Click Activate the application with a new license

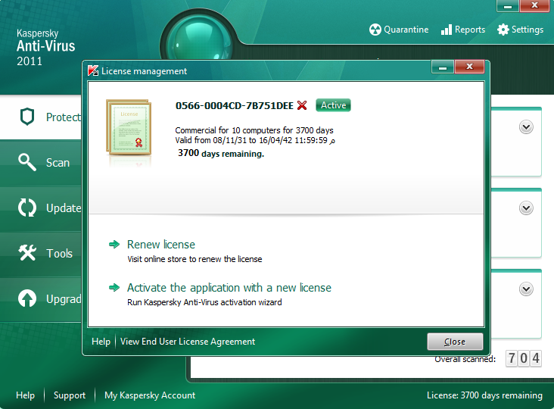pos(229,287)
